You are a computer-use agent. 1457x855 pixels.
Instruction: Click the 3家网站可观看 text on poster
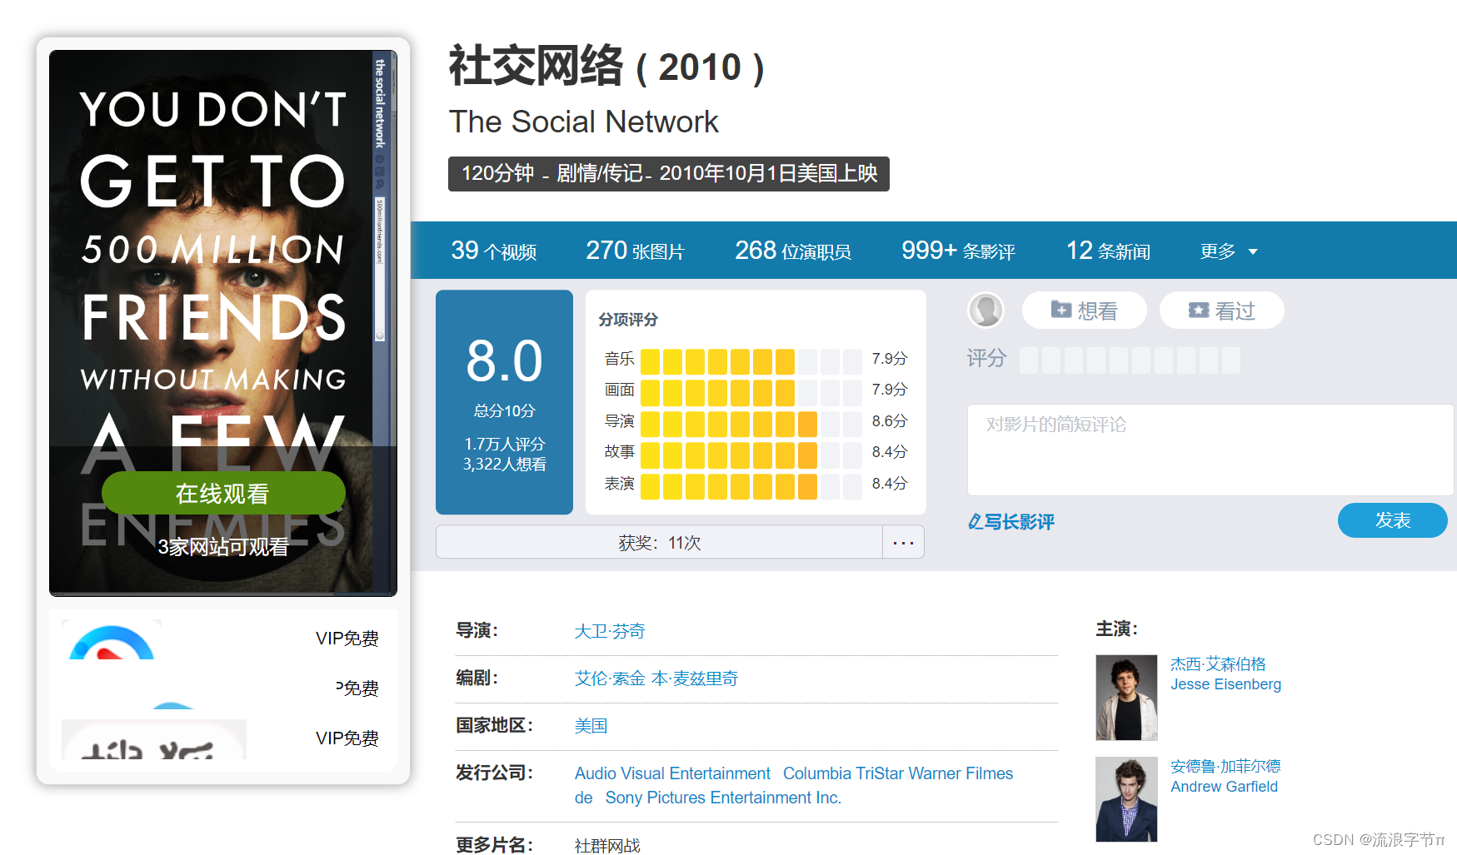[223, 547]
